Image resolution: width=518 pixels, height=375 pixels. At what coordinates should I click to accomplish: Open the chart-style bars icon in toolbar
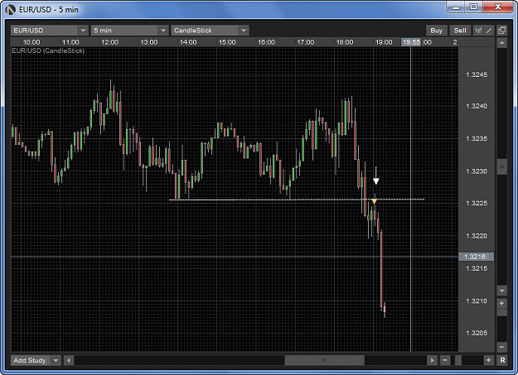tap(478, 31)
